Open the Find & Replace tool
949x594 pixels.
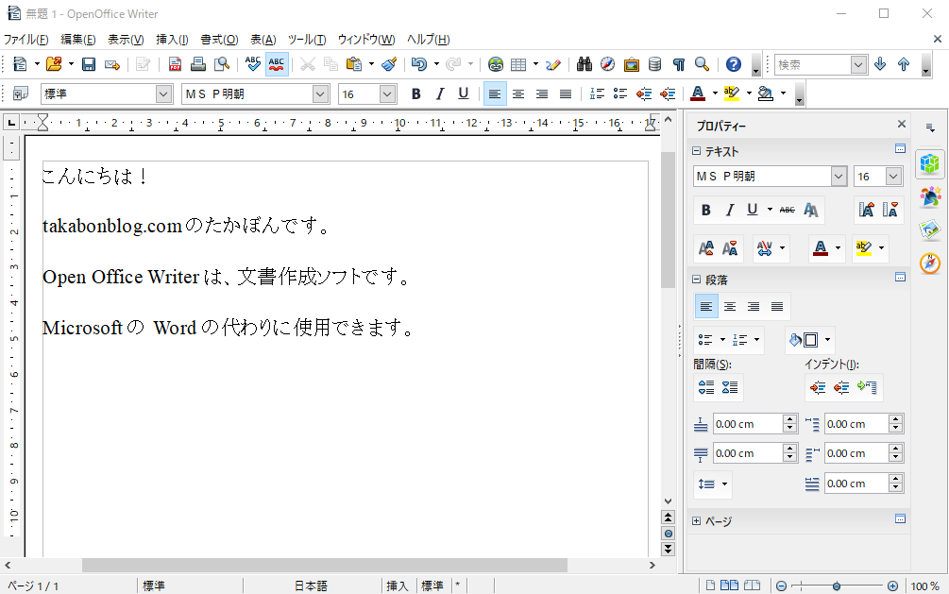pyautogui.click(x=584, y=64)
